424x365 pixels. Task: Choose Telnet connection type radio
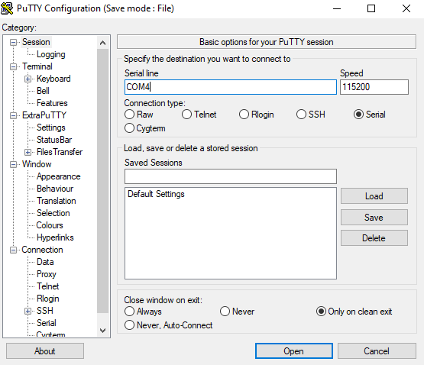199,115
